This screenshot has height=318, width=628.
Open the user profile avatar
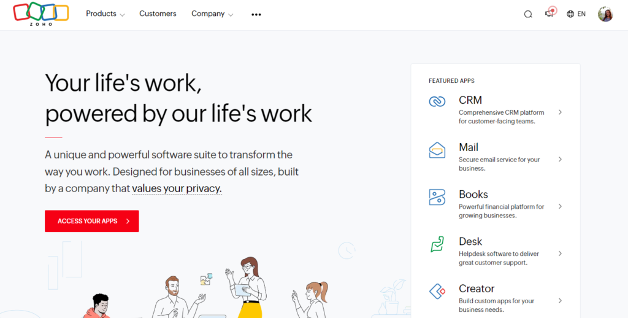[x=605, y=14]
